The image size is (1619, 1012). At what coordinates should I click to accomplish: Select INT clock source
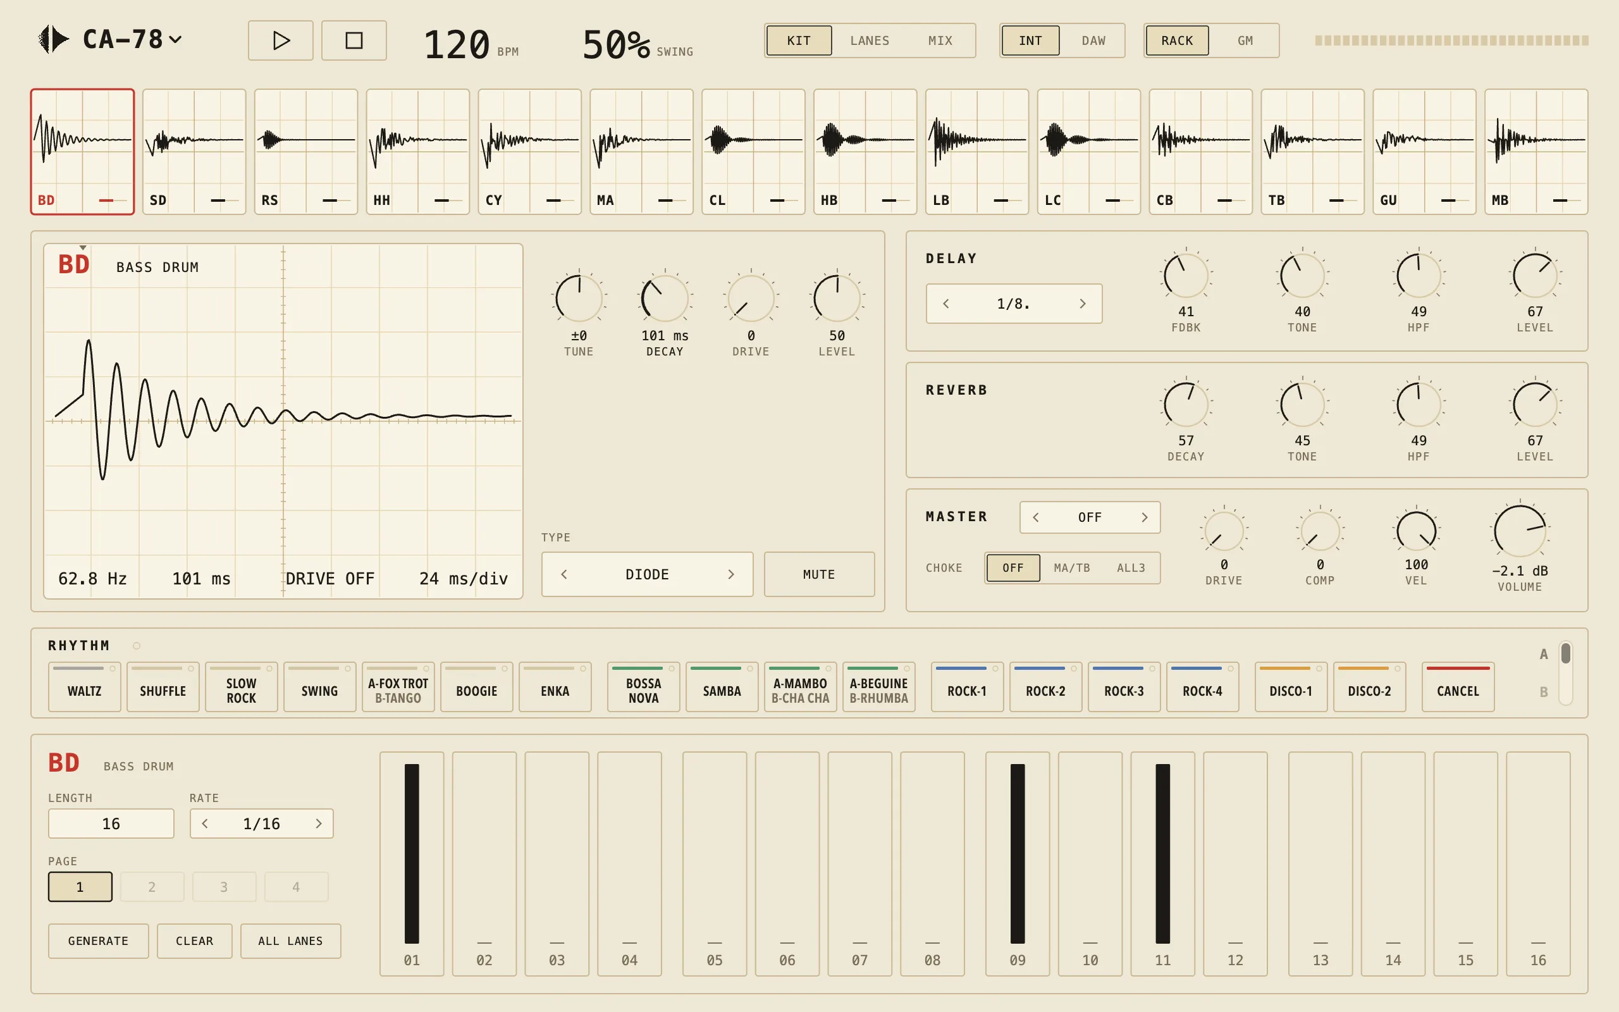click(1030, 40)
